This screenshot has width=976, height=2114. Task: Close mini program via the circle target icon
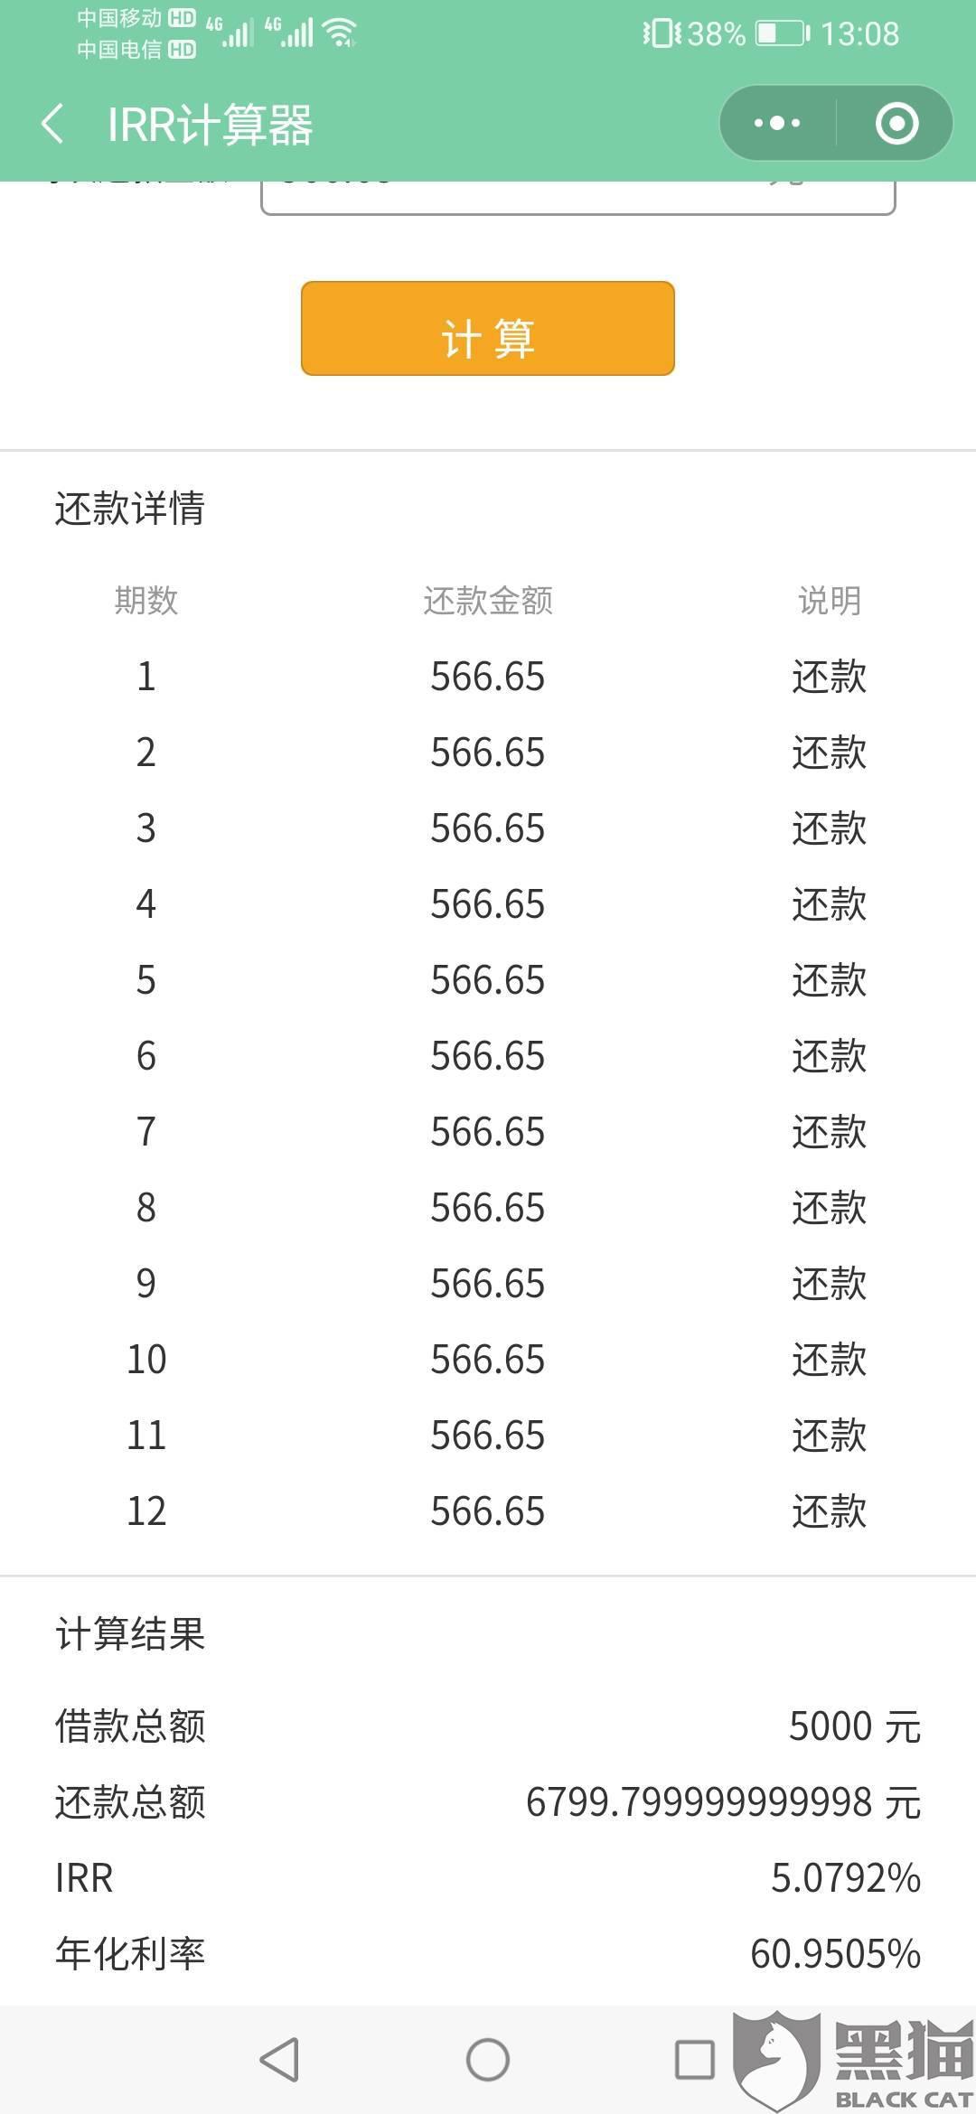[x=896, y=124]
